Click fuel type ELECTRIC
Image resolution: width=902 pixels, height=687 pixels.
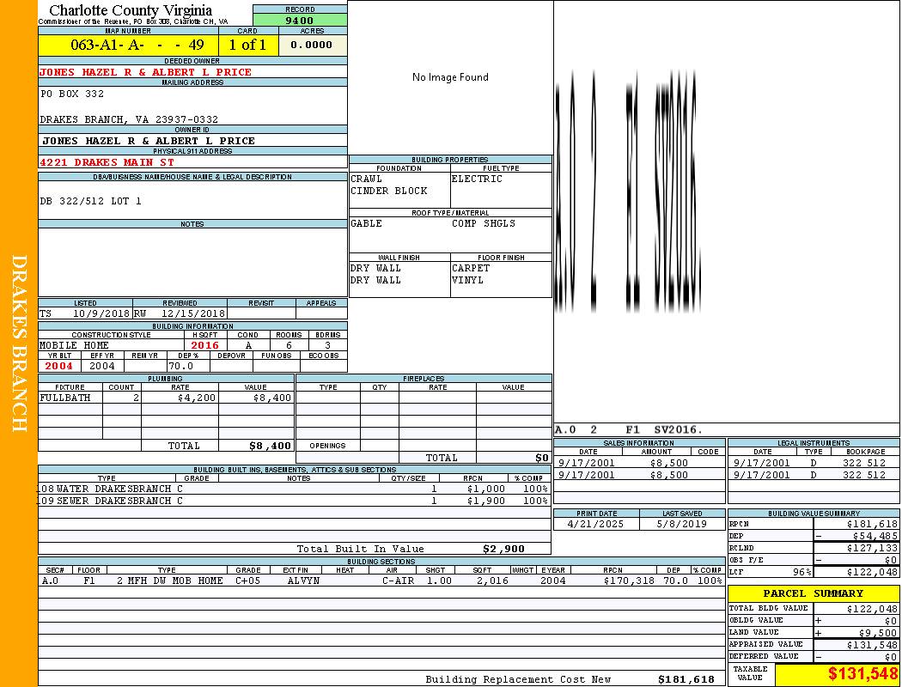[477, 179]
